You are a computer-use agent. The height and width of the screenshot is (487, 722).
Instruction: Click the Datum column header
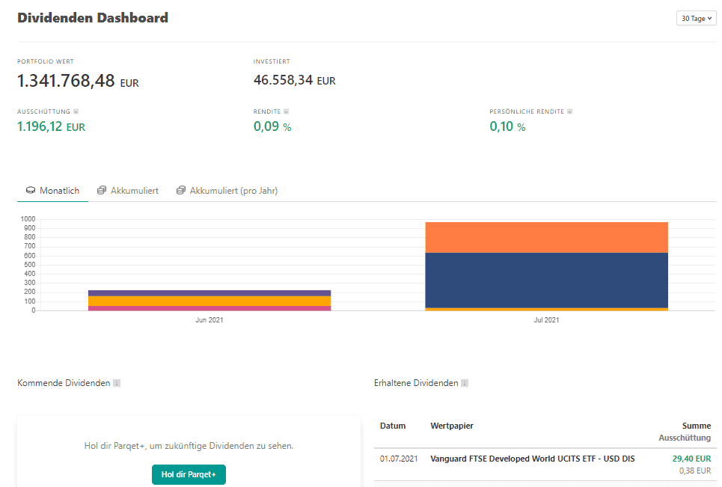[393, 426]
